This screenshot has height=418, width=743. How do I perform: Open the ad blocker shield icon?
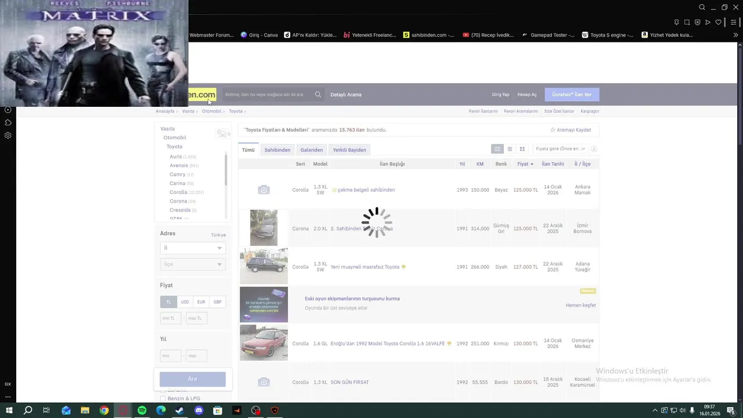[697, 23]
